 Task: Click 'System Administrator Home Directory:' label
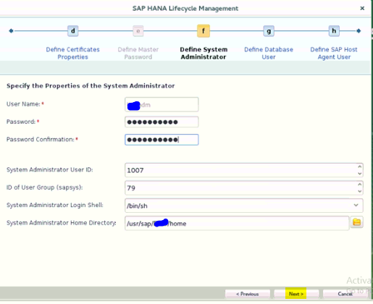(62, 223)
